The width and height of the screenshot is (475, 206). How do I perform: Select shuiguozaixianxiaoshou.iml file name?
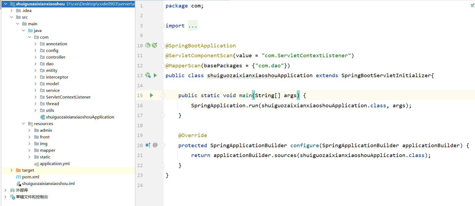[x=48, y=183]
